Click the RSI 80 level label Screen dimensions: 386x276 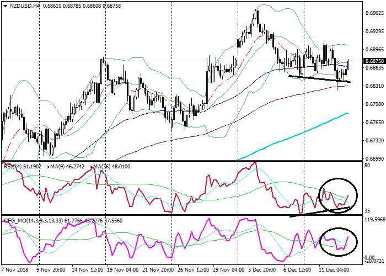(x=366, y=164)
